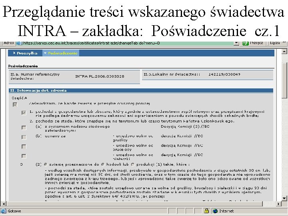Click 'Decyzją Komisji (2) //EC' text
Image resolution: width=288 pixels, height=216 pixels.
click(x=185, y=126)
